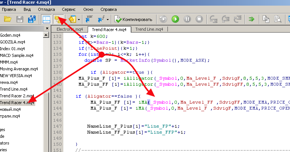Open the Справка menu
This screenshot has height=152, width=290.
pyautogui.click(x=109, y=9)
